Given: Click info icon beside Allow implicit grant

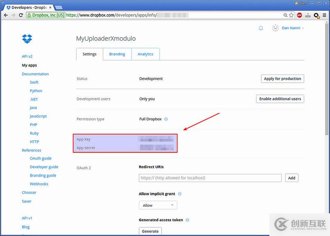Looking at the screenshot, I should [179, 194].
